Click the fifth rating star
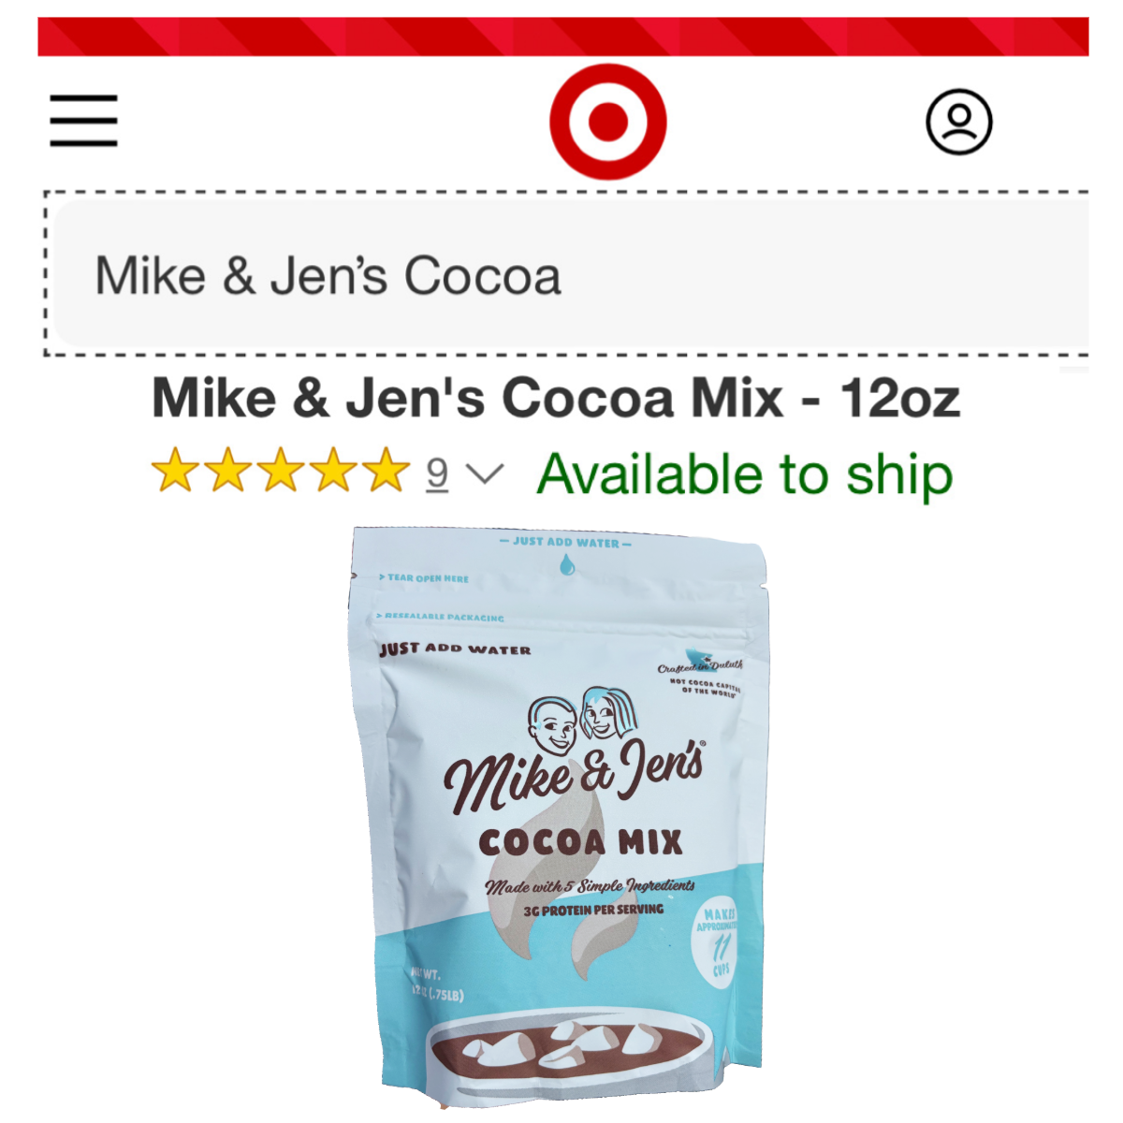Image resolution: width=1123 pixels, height=1123 pixels. tap(385, 470)
